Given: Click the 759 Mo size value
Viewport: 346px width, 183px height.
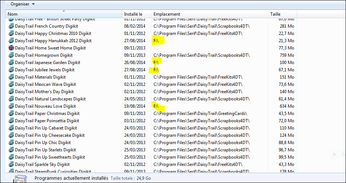Looking at the screenshot, I should pyautogui.click(x=287, y=55).
